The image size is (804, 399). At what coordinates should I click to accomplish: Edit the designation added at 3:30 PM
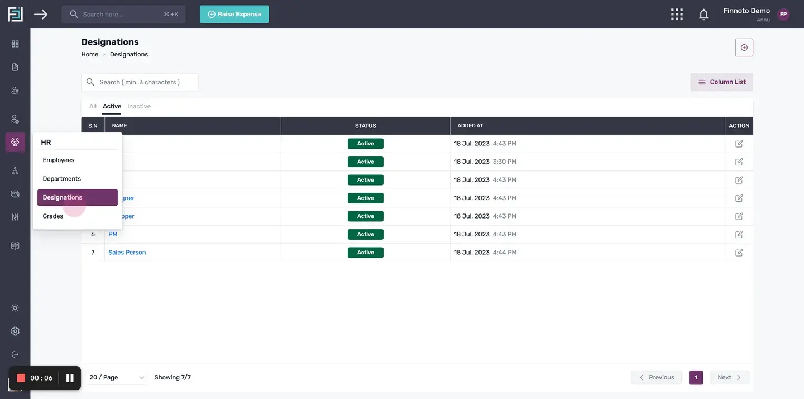pyautogui.click(x=739, y=161)
